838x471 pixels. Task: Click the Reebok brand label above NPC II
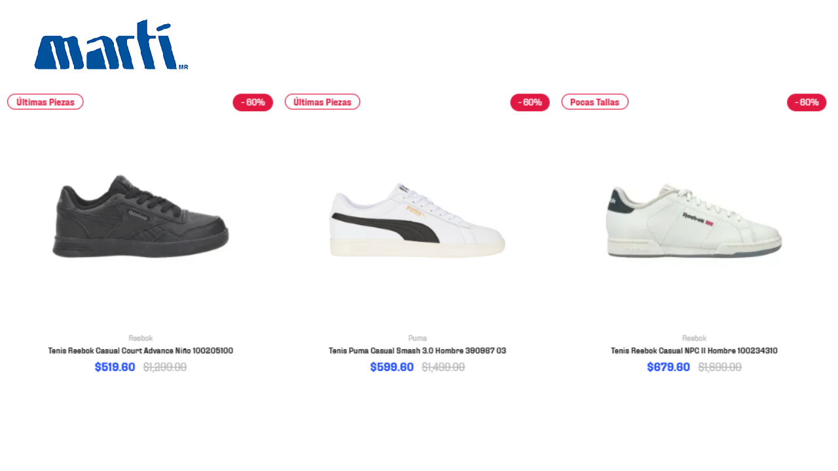pos(694,338)
